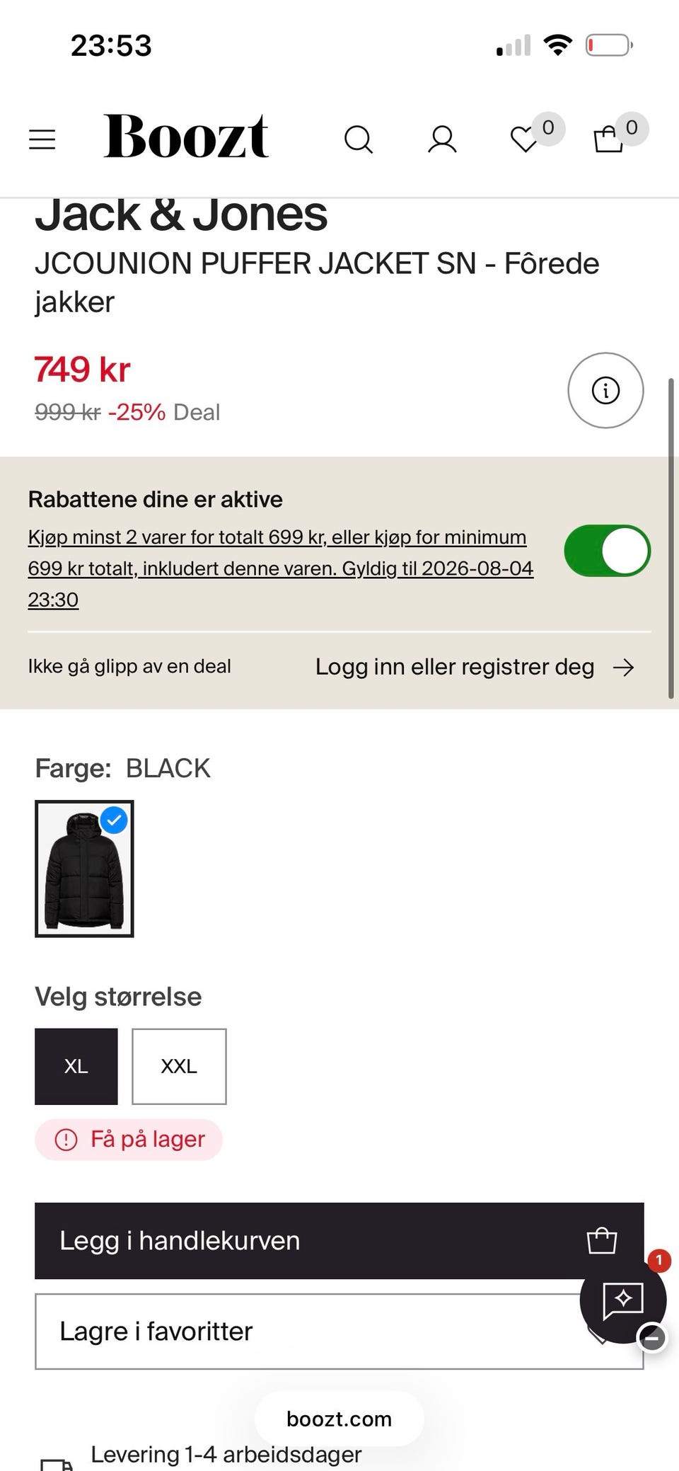Click Lagre i favoritter button

(x=339, y=1332)
